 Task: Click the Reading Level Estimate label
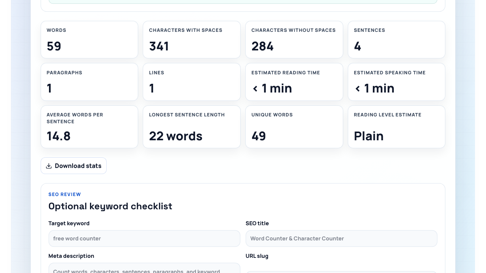tap(388, 115)
